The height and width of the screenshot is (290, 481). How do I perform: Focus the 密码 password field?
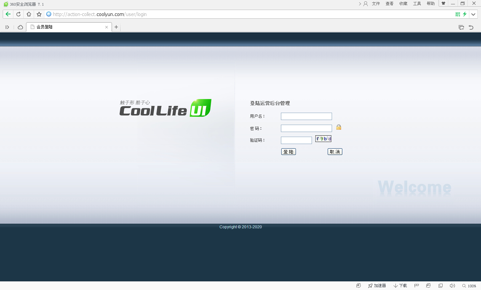point(306,128)
